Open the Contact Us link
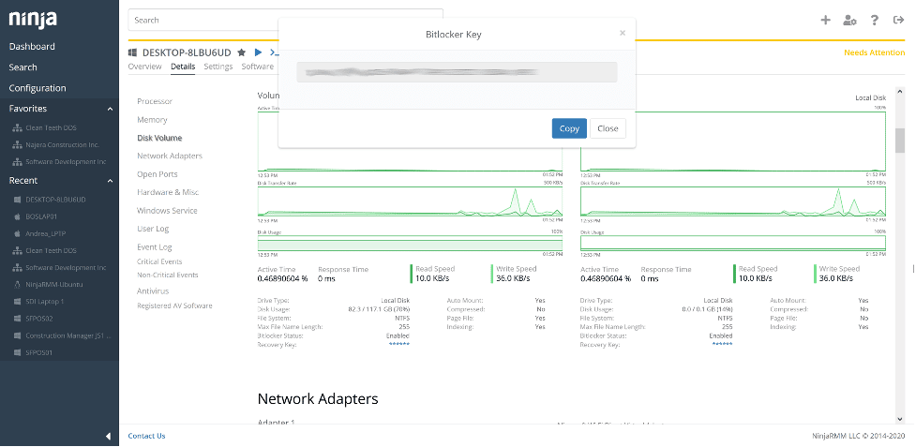The height and width of the screenshot is (447, 916). pos(146,436)
